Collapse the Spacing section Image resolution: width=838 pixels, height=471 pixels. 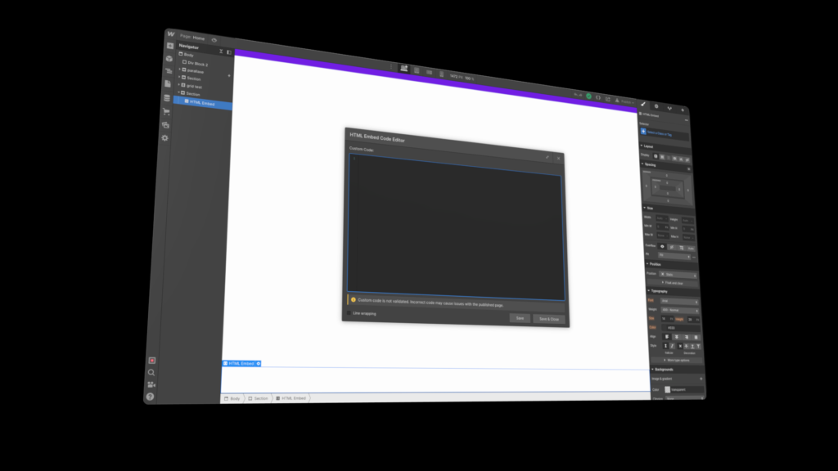(650, 164)
